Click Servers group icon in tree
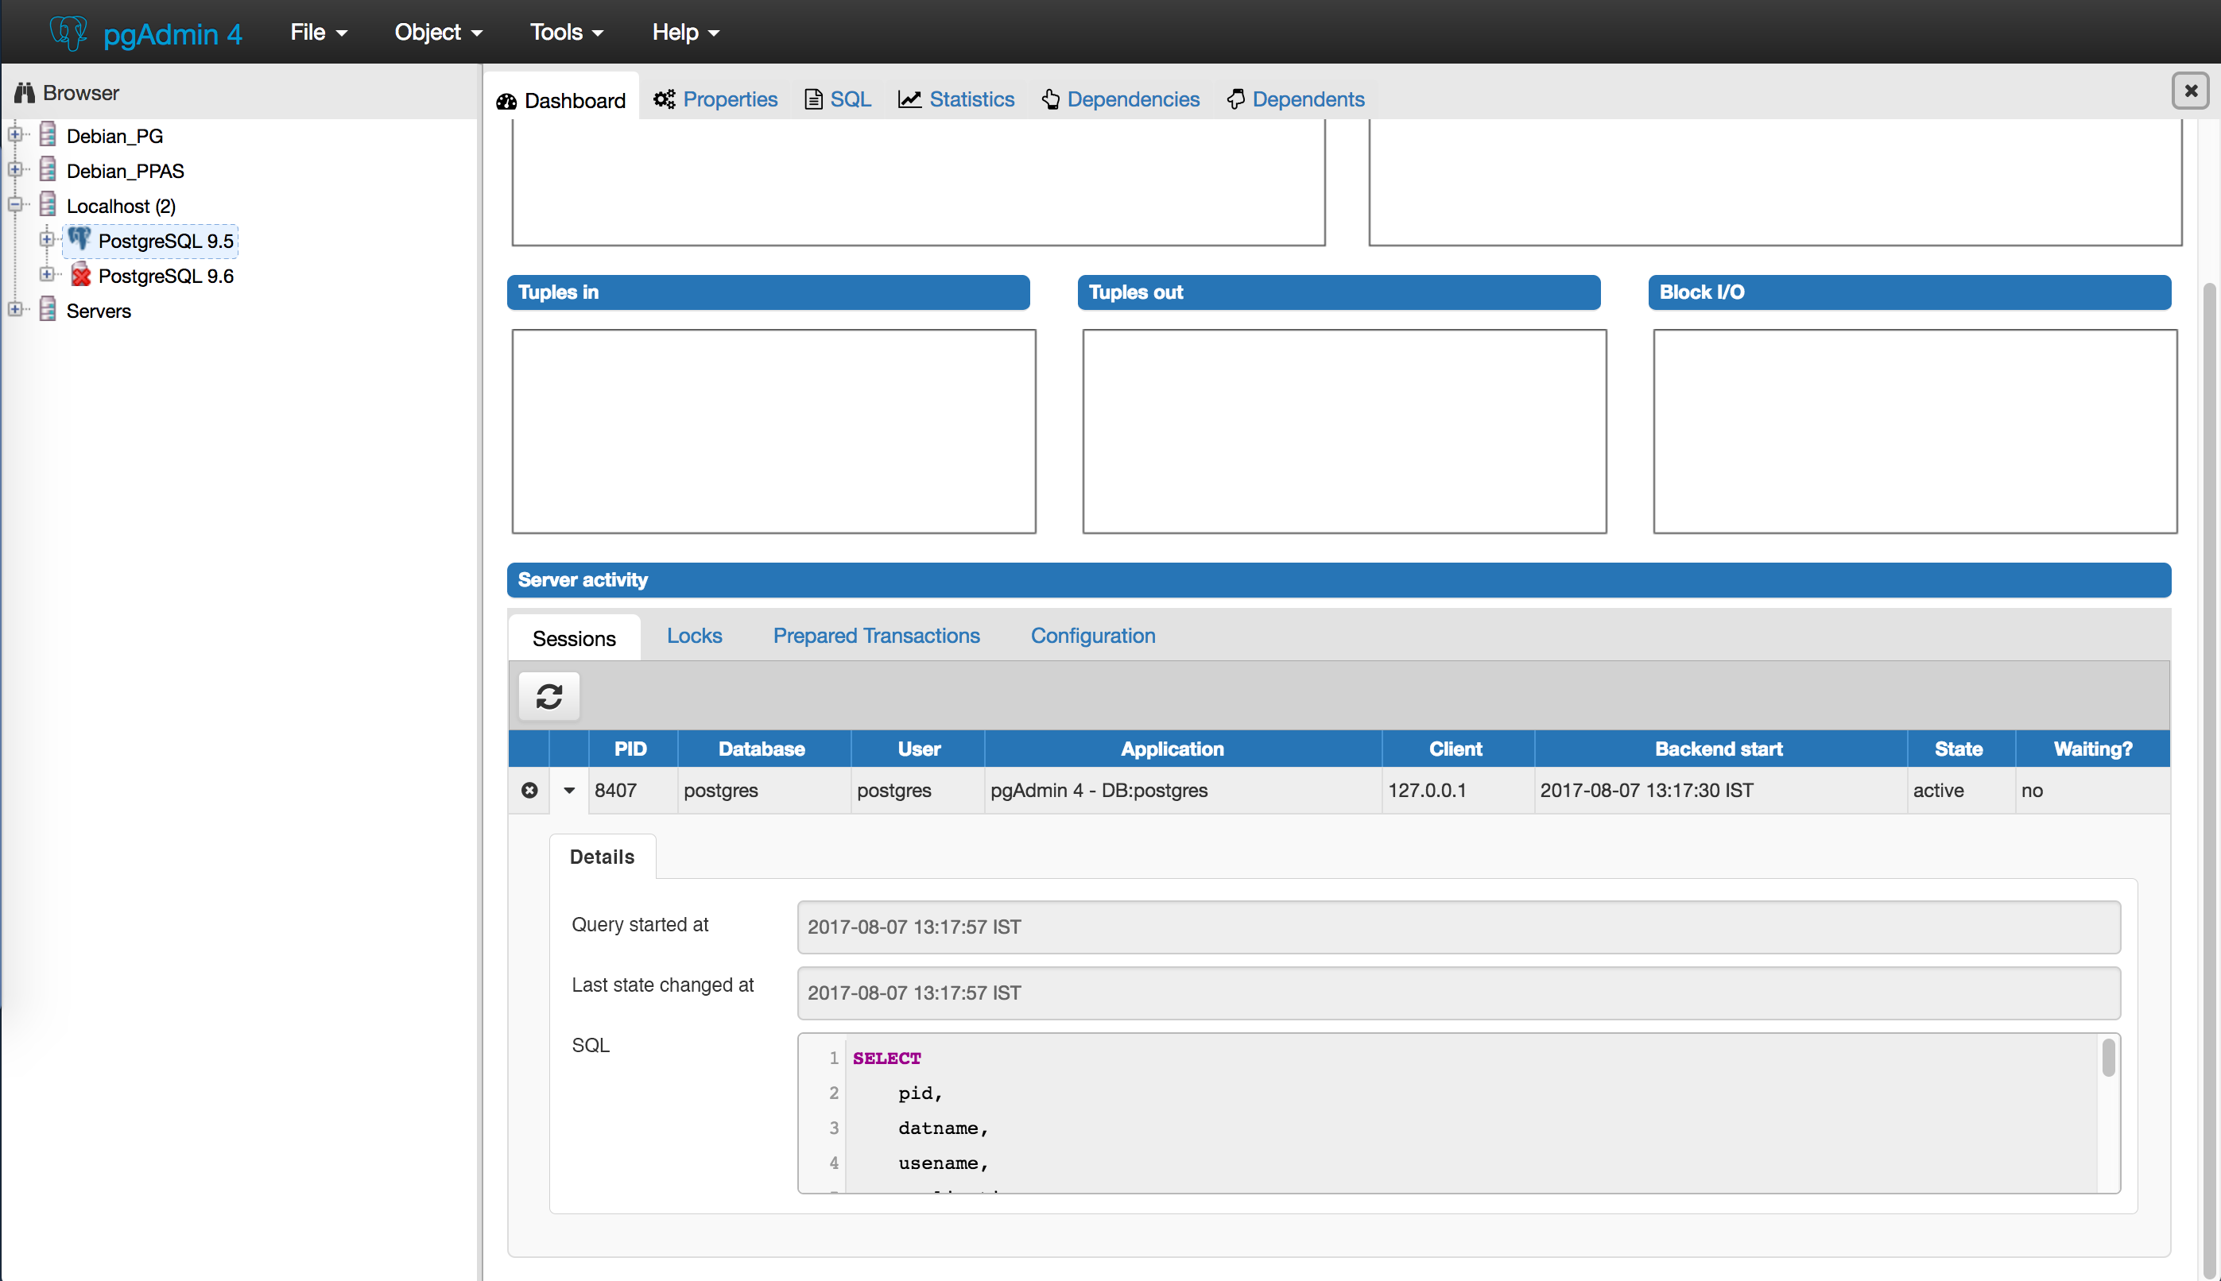 (48, 310)
